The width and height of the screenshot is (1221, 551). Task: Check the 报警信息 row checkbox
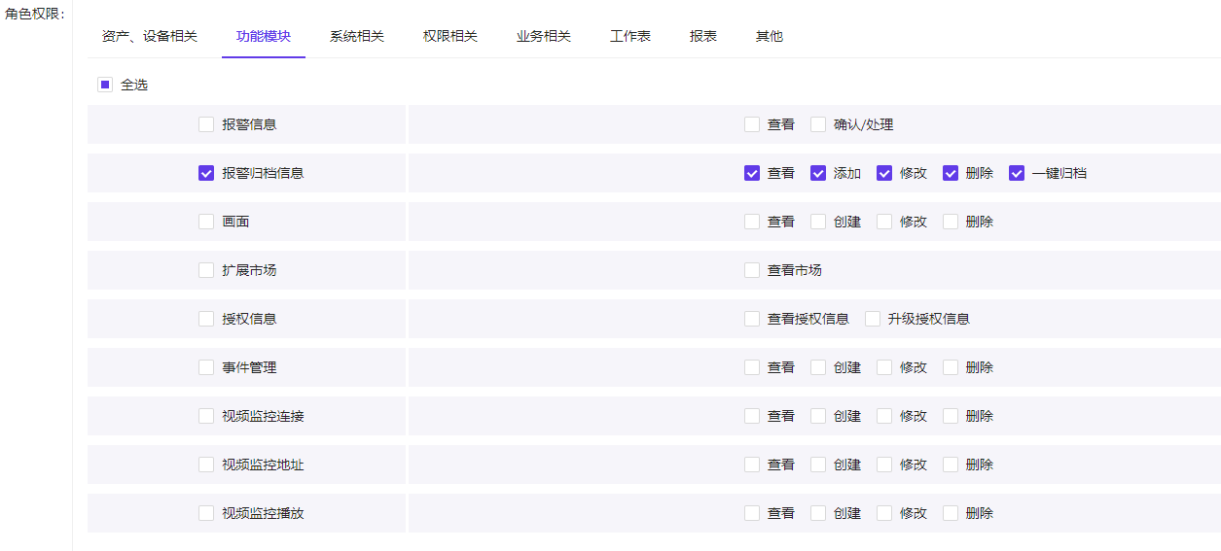click(x=206, y=124)
